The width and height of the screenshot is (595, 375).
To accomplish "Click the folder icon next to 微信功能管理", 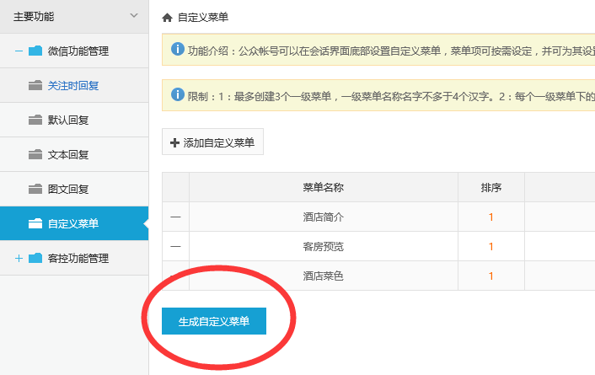I will coord(35,51).
